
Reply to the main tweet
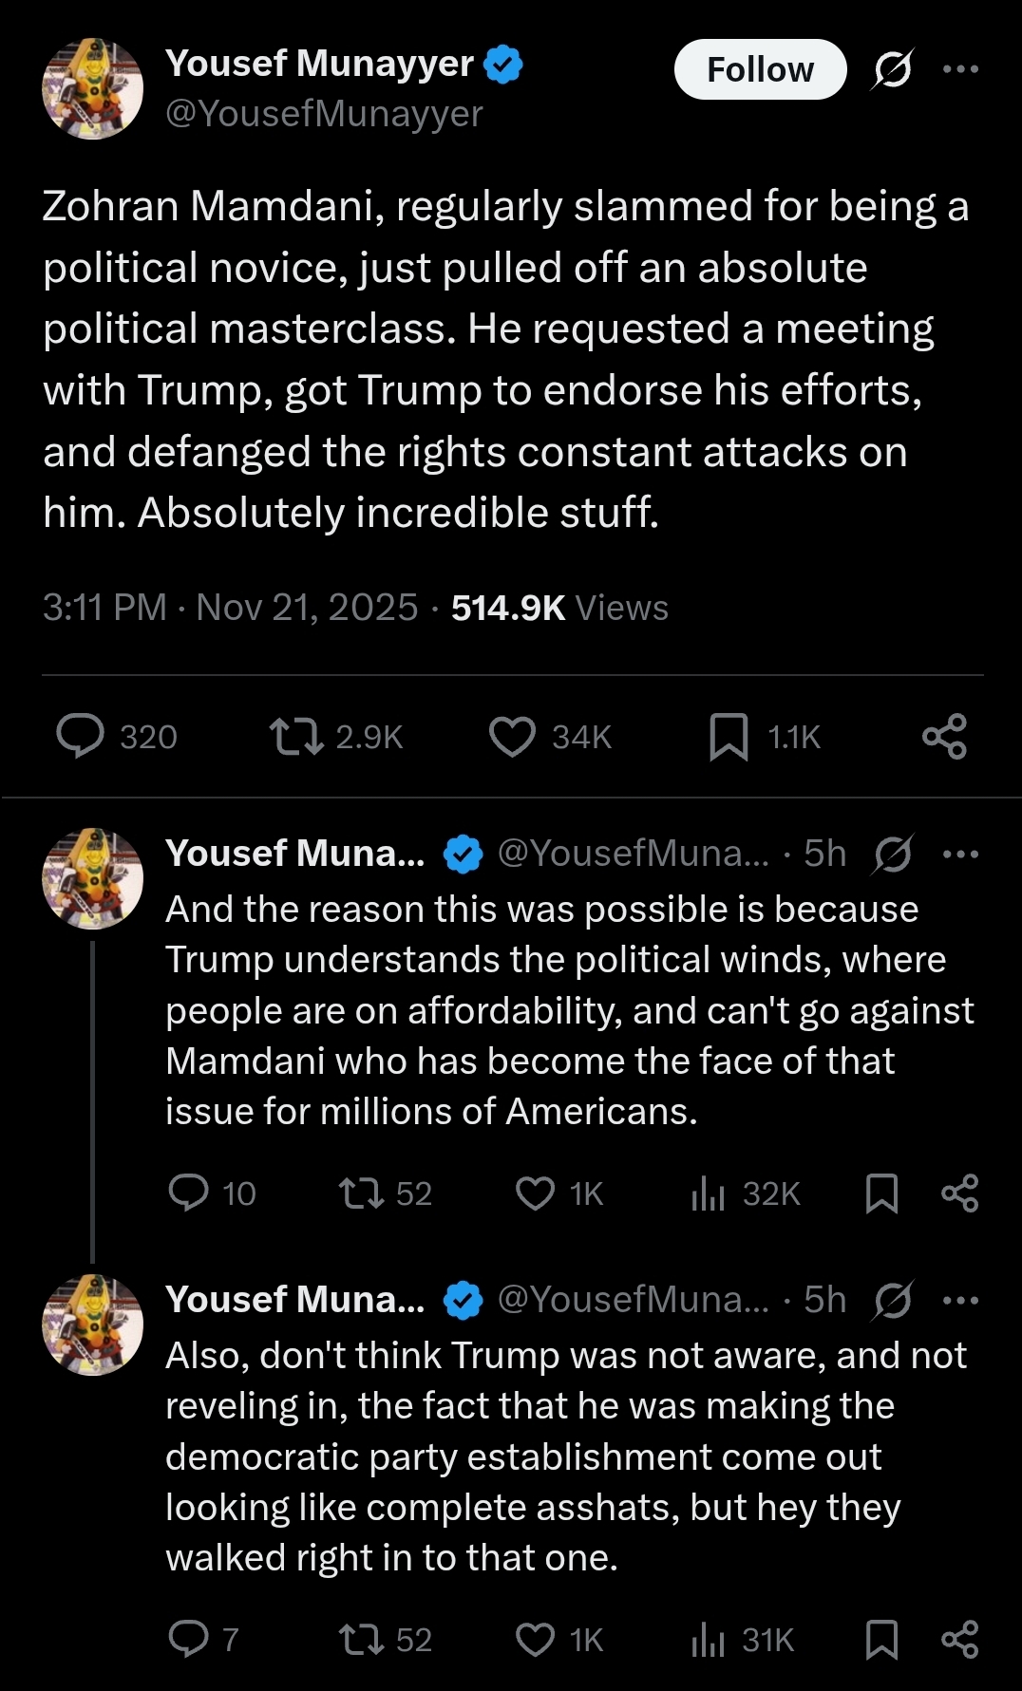[81, 737]
